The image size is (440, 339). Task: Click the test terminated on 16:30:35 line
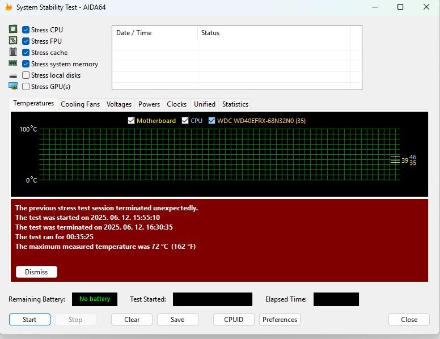coord(94,227)
